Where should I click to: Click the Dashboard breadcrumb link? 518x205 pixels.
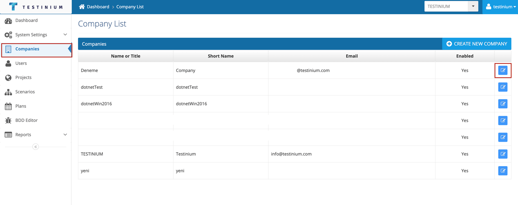pyautogui.click(x=98, y=6)
